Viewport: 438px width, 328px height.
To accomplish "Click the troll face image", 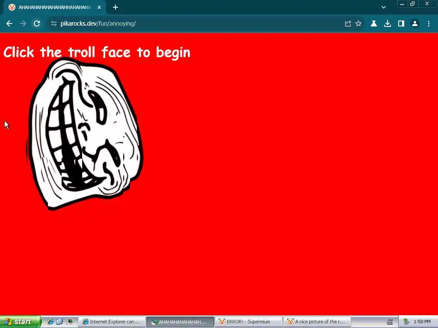I will [x=85, y=133].
